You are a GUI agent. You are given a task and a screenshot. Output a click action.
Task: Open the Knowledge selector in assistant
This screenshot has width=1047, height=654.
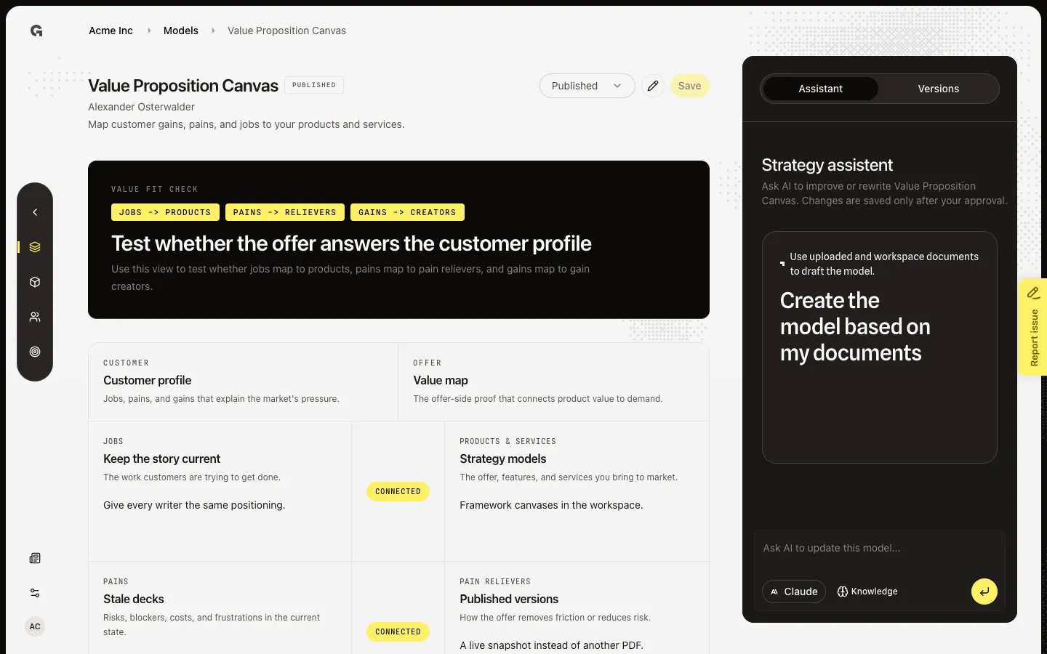coord(867,592)
